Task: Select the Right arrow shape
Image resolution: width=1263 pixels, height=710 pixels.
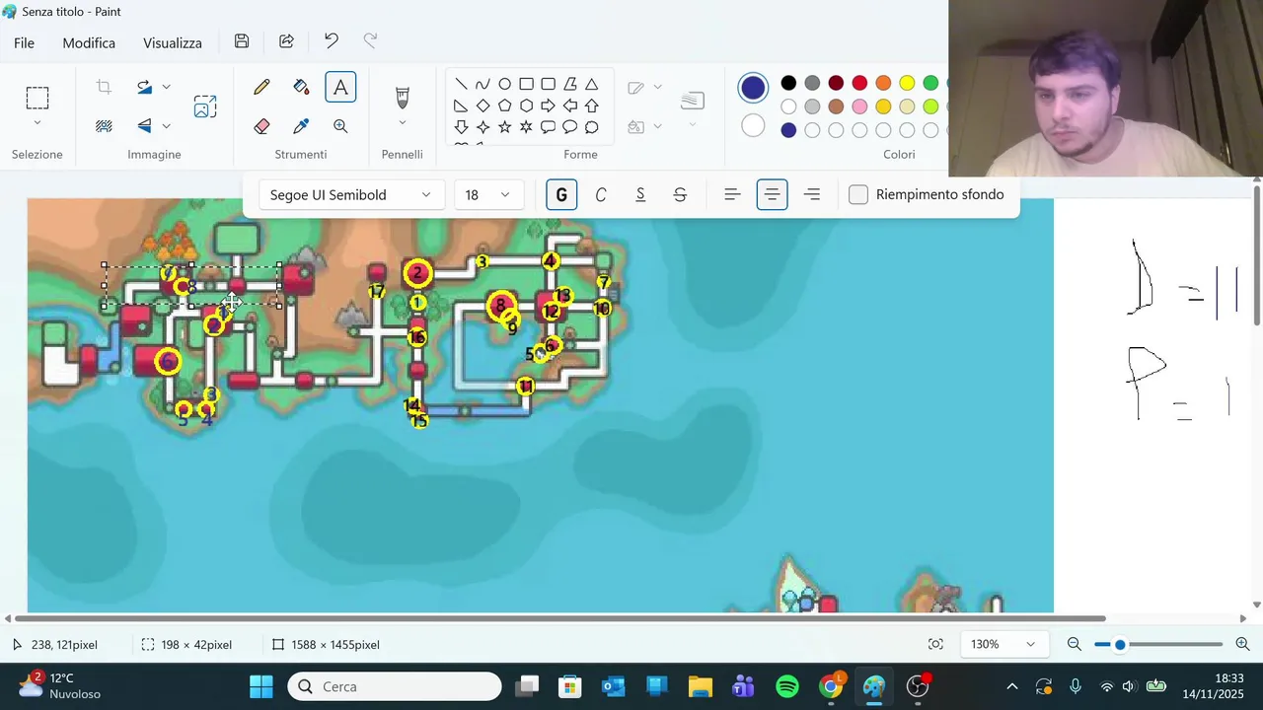Action: [x=548, y=106]
